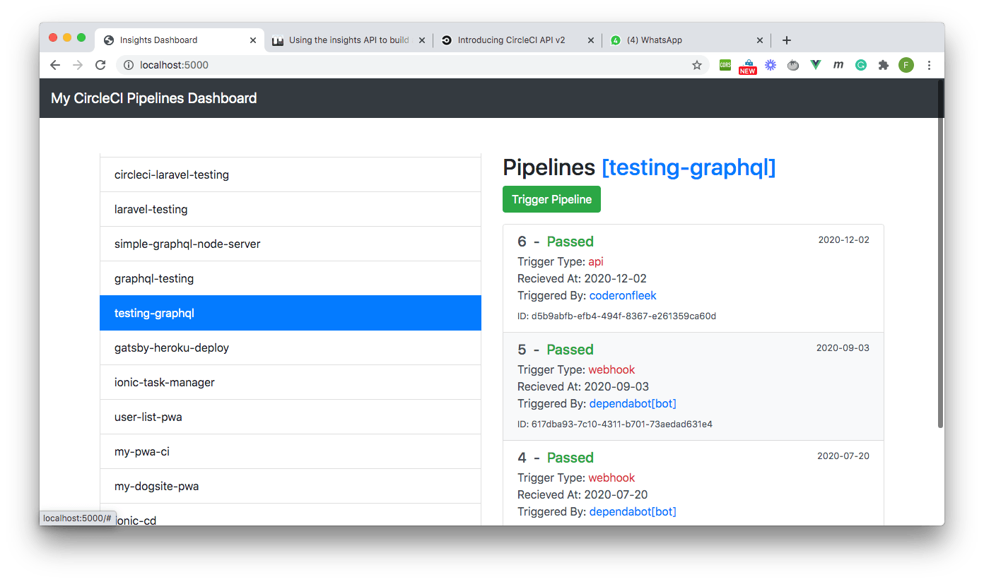
Task: Open the extensions puzzle piece icon
Action: (883, 64)
